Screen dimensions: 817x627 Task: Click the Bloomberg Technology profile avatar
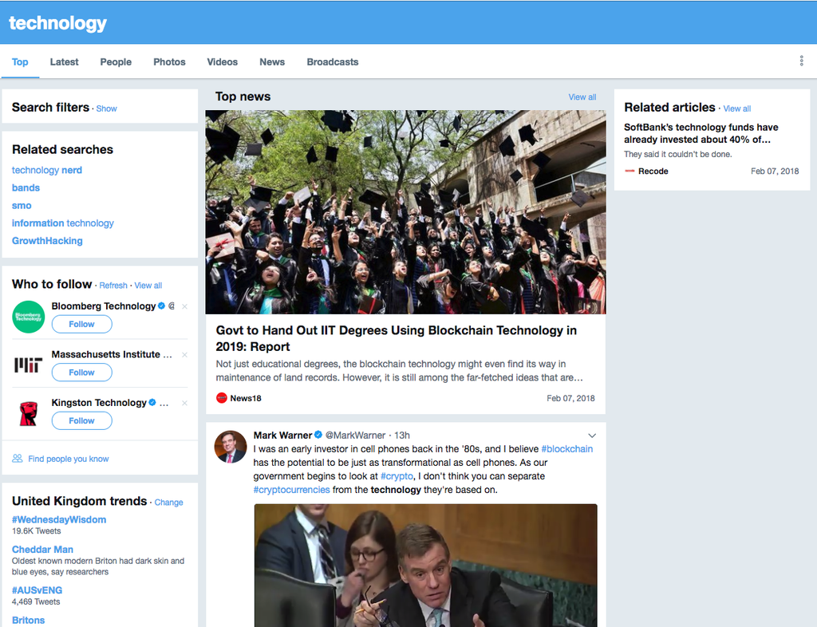[29, 317]
